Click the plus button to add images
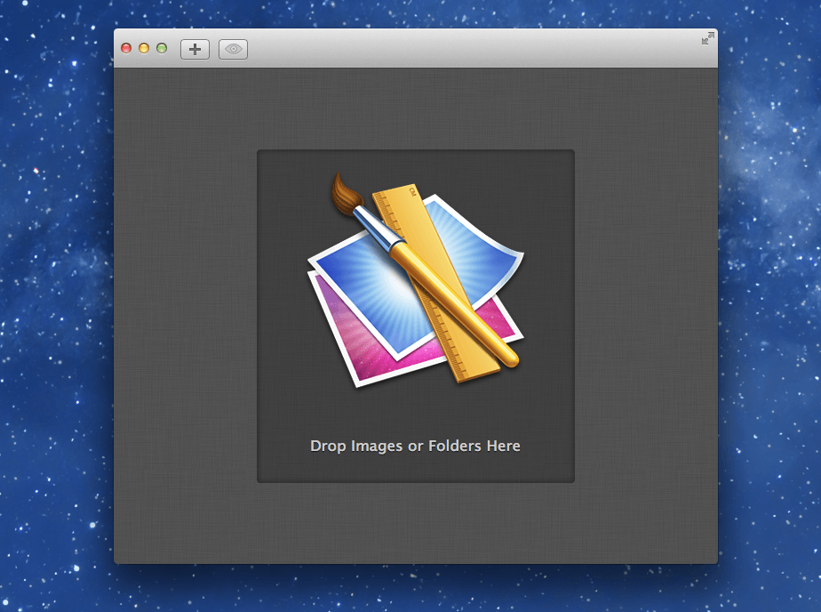 (x=195, y=49)
